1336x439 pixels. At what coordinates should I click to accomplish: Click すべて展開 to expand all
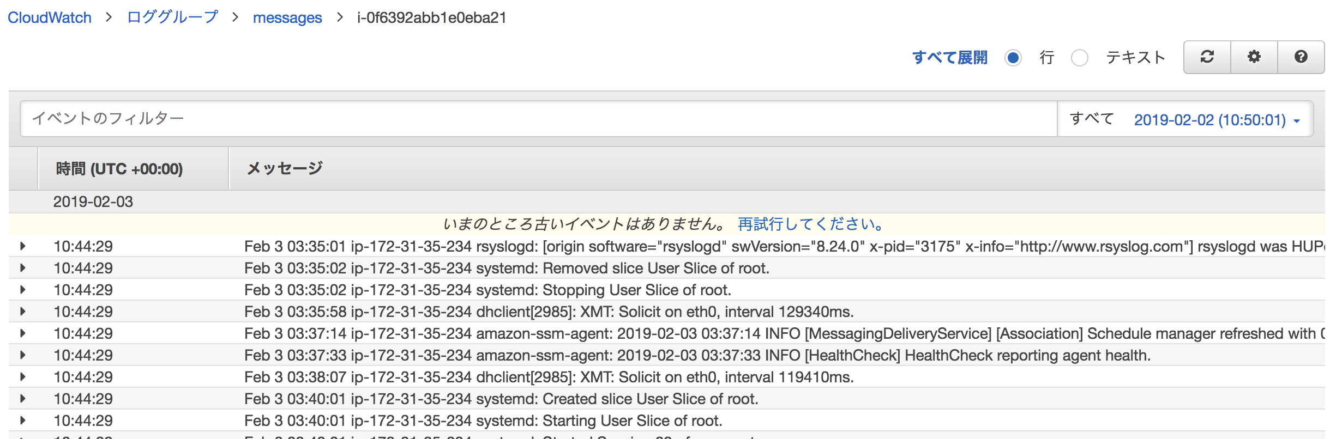949,58
